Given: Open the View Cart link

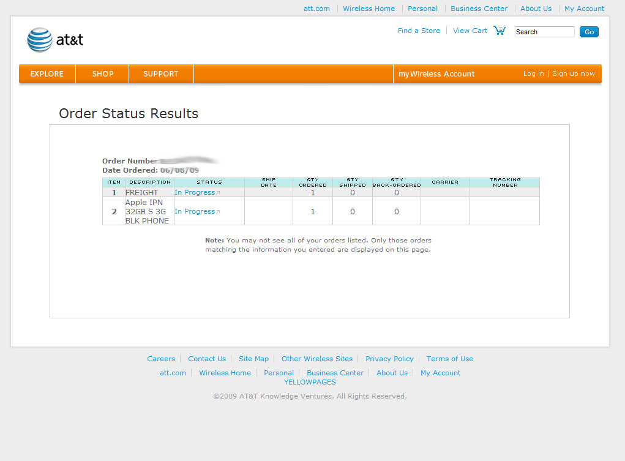Looking at the screenshot, I should (x=470, y=31).
